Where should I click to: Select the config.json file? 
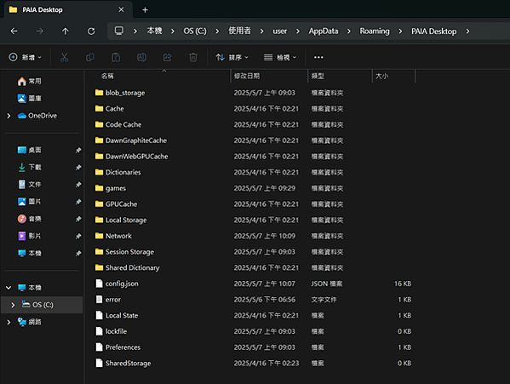[117, 284]
